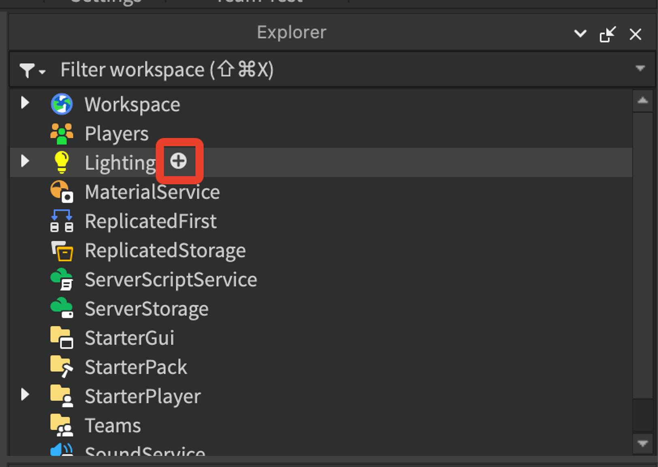The image size is (658, 467).
Task: Collapse the Explorer panel with chevron
Action: point(580,34)
